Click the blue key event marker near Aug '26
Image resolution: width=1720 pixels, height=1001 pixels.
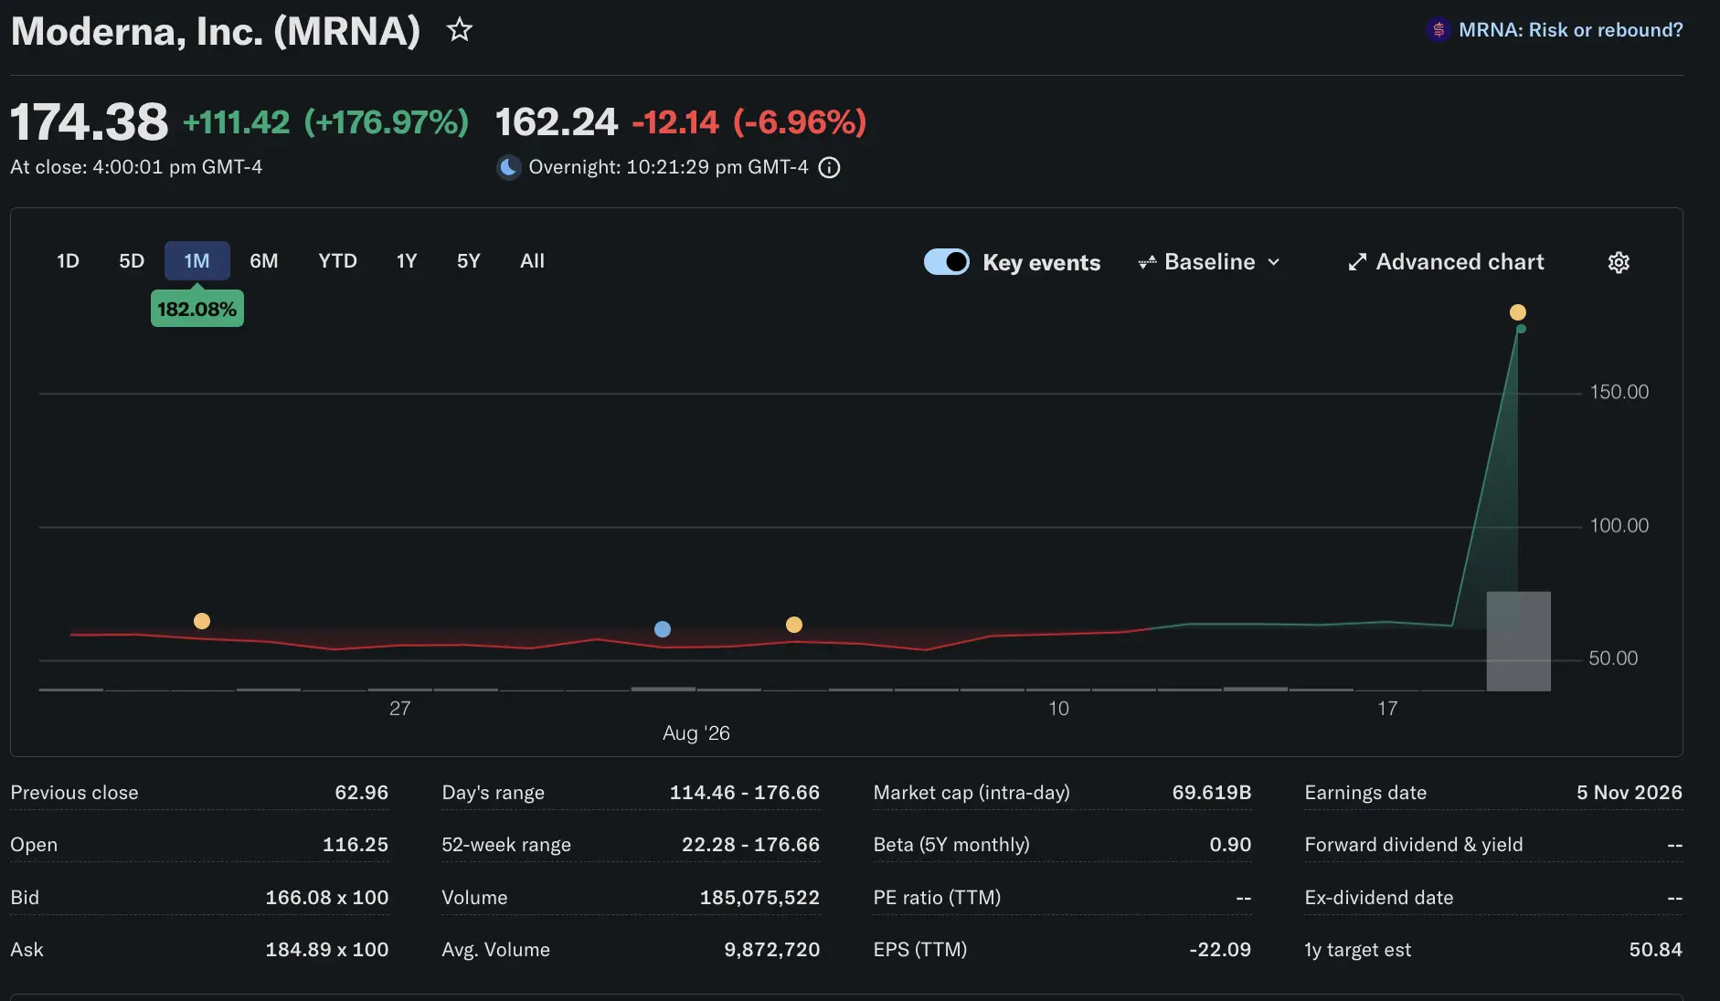tap(663, 629)
